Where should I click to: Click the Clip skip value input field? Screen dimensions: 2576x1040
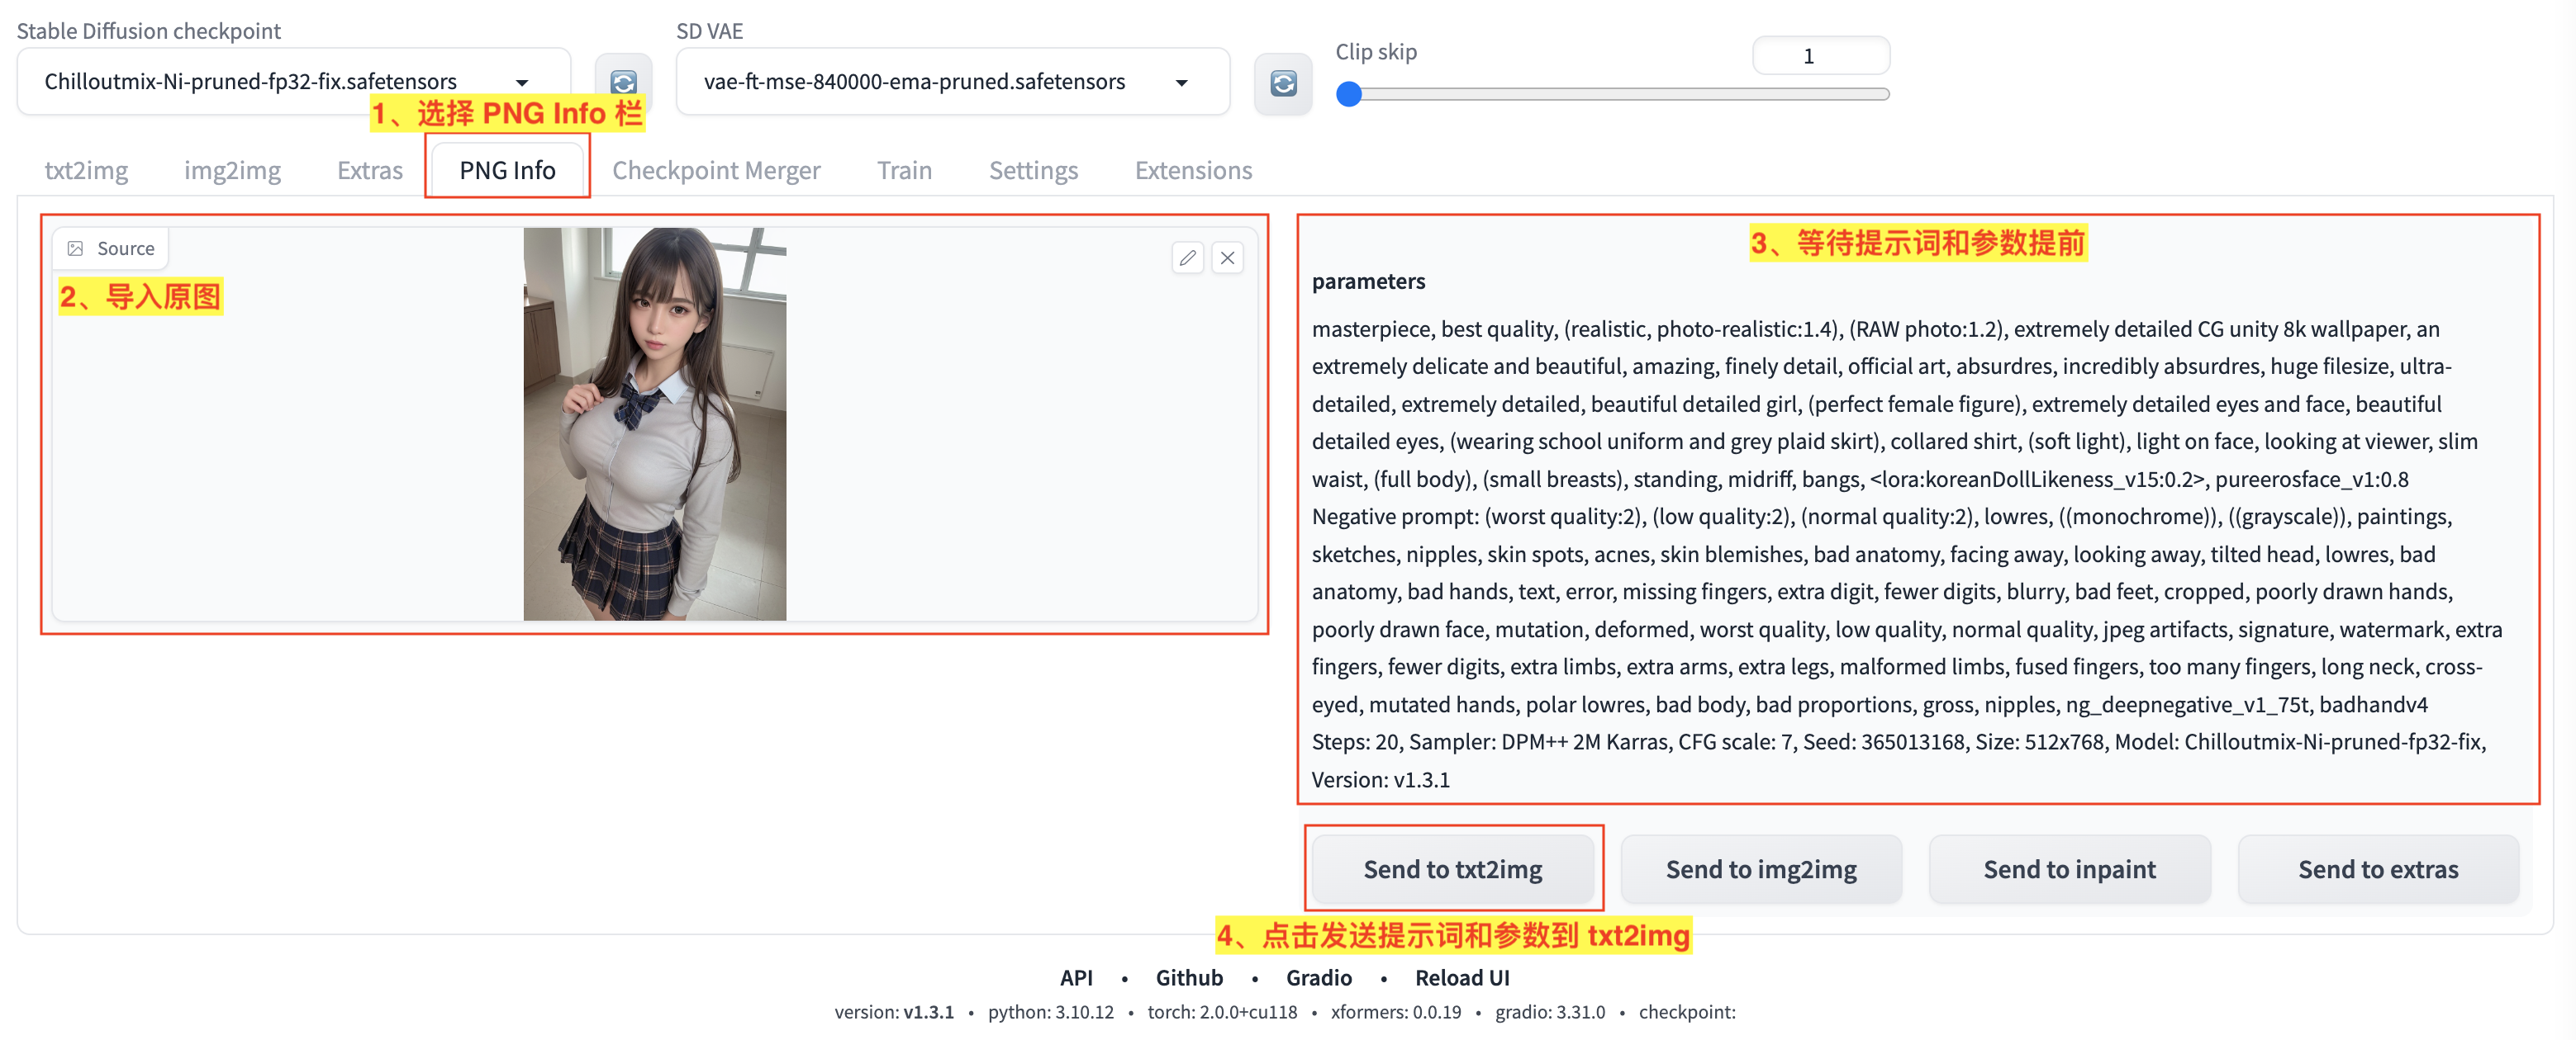tap(1821, 56)
